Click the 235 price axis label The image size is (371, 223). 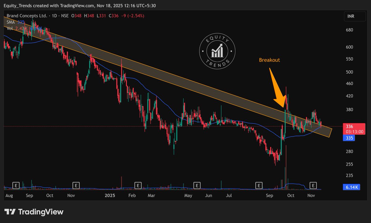349,175
